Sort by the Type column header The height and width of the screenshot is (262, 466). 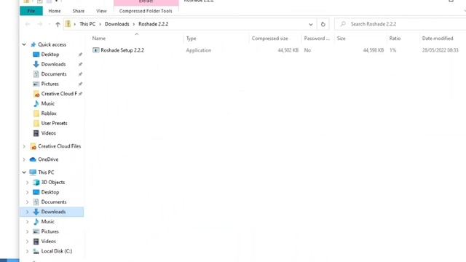[191, 39]
